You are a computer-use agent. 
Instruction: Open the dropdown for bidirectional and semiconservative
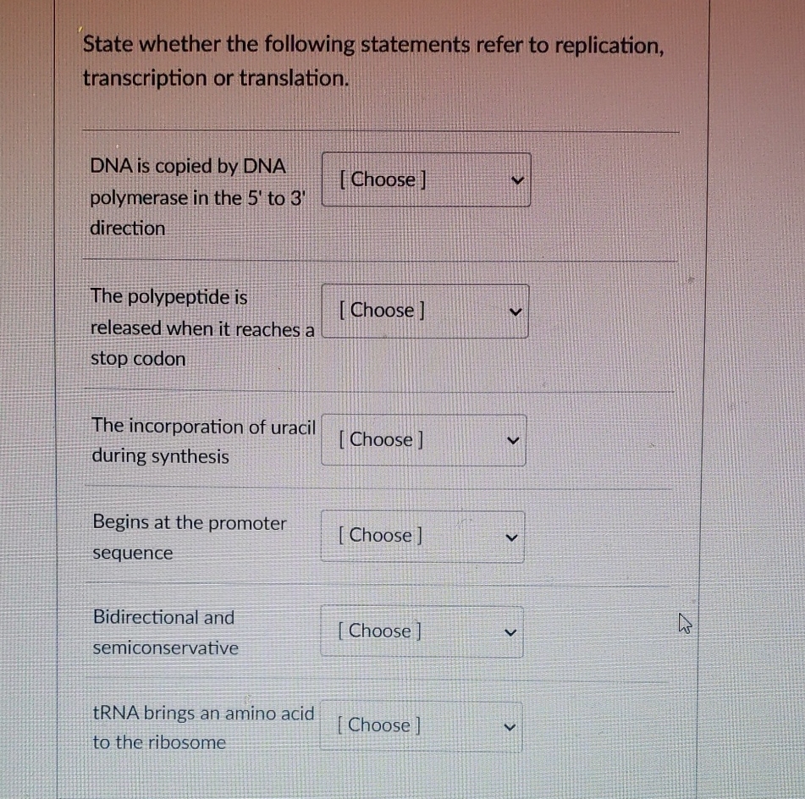(x=422, y=631)
